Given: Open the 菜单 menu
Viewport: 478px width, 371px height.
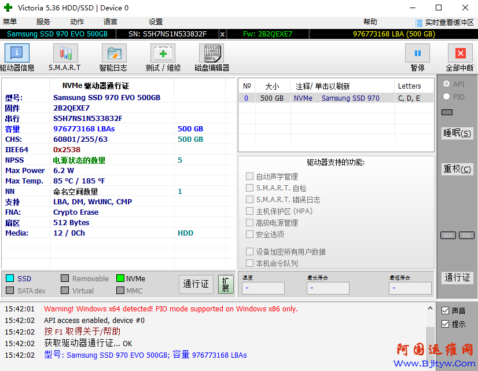Looking at the screenshot, I should 10,22.
